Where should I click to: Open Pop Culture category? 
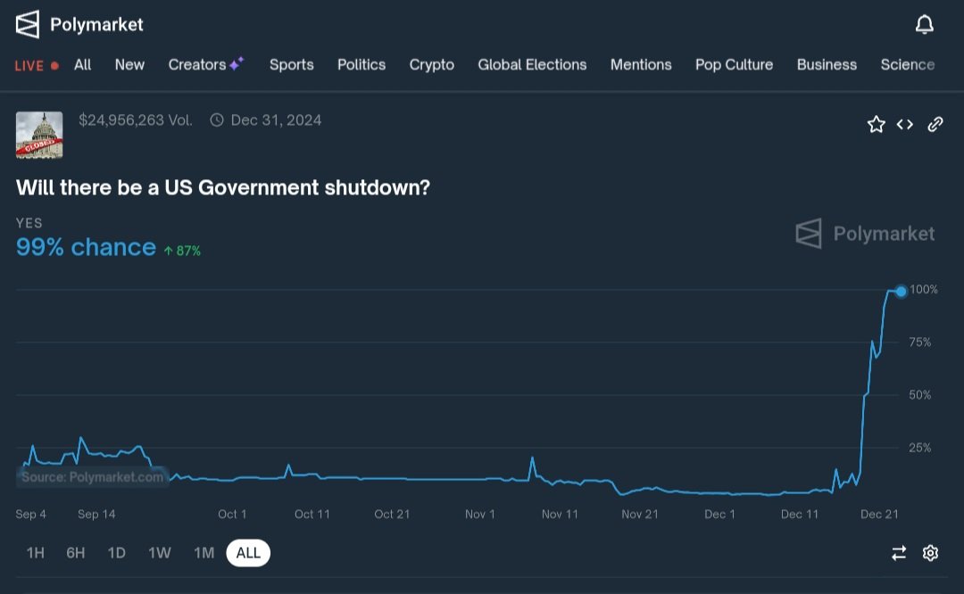(x=734, y=64)
